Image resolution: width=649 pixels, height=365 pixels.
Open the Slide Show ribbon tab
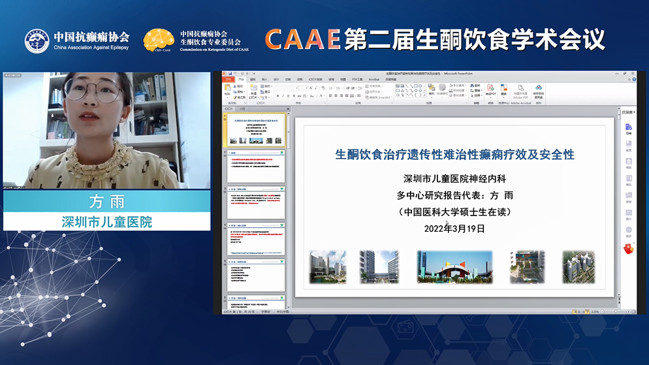point(315,80)
